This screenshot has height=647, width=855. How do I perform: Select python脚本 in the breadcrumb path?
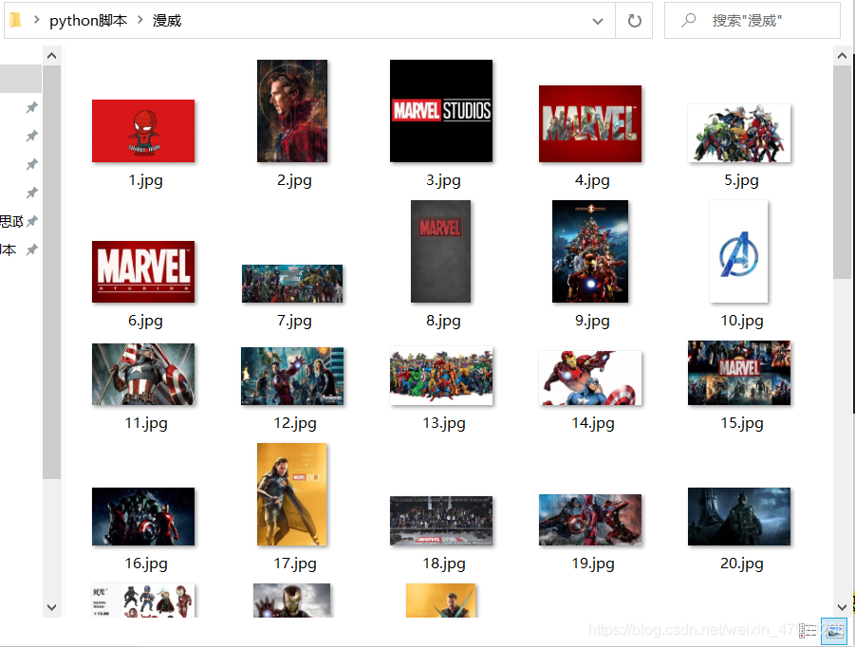(x=88, y=21)
